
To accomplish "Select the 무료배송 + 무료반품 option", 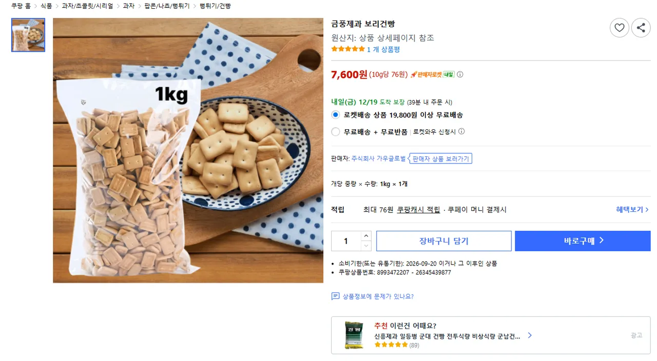I will pyautogui.click(x=336, y=132).
